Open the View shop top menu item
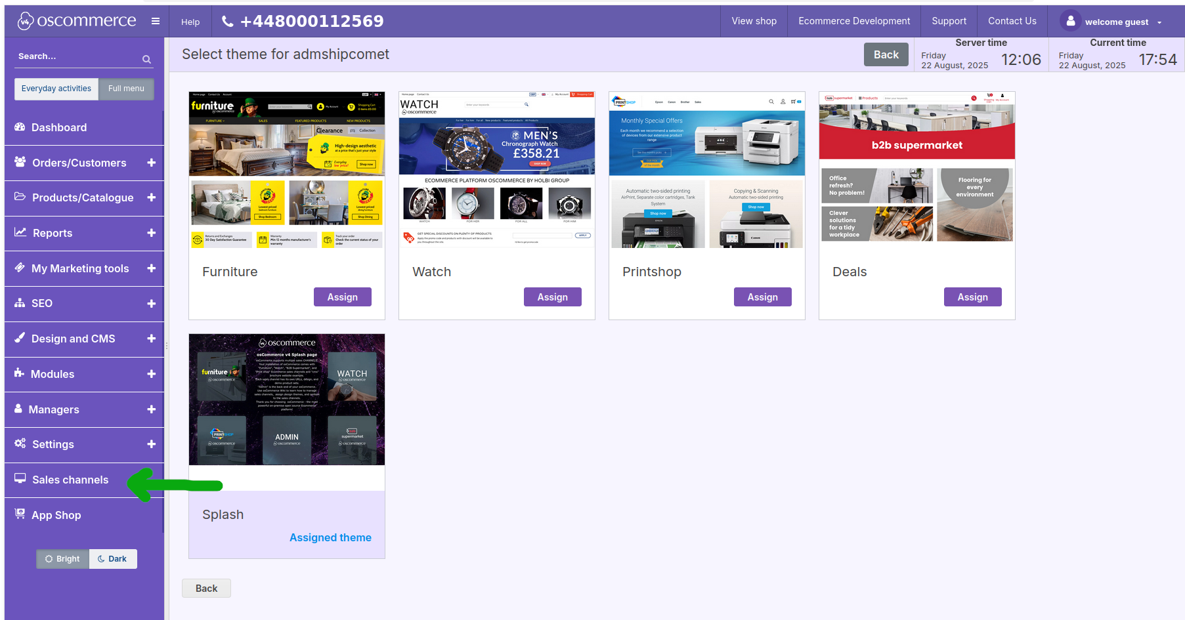This screenshot has height=620, width=1185. pos(754,21)
